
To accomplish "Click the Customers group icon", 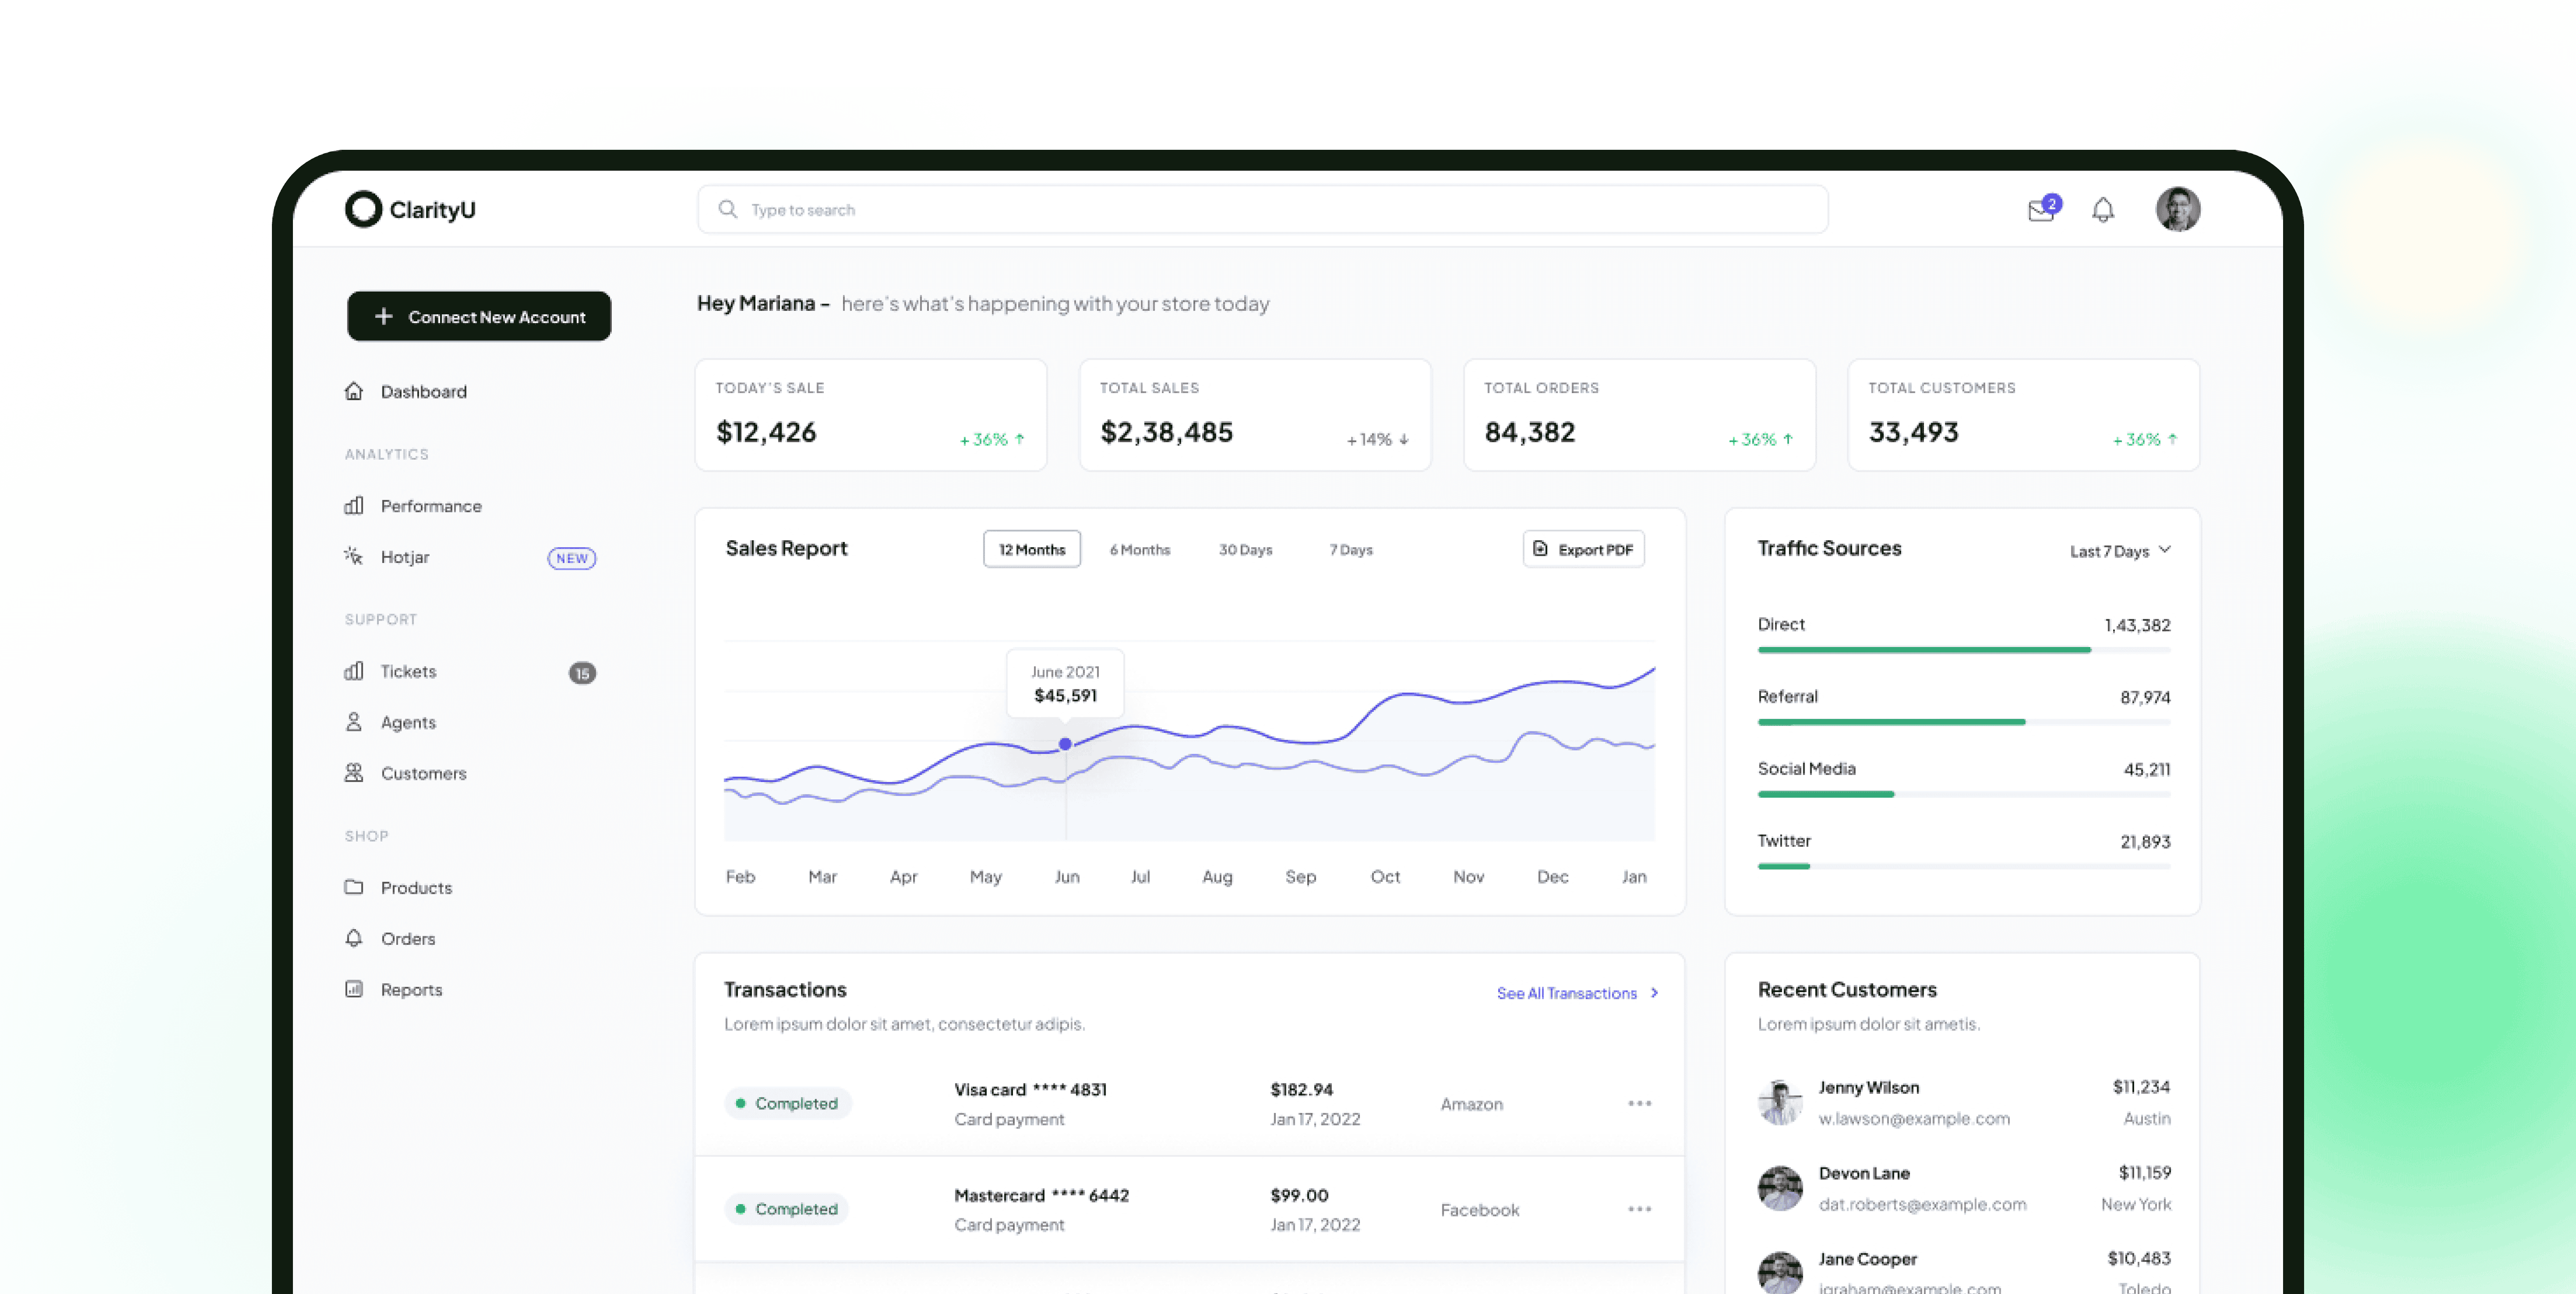I will click(354, 773).
